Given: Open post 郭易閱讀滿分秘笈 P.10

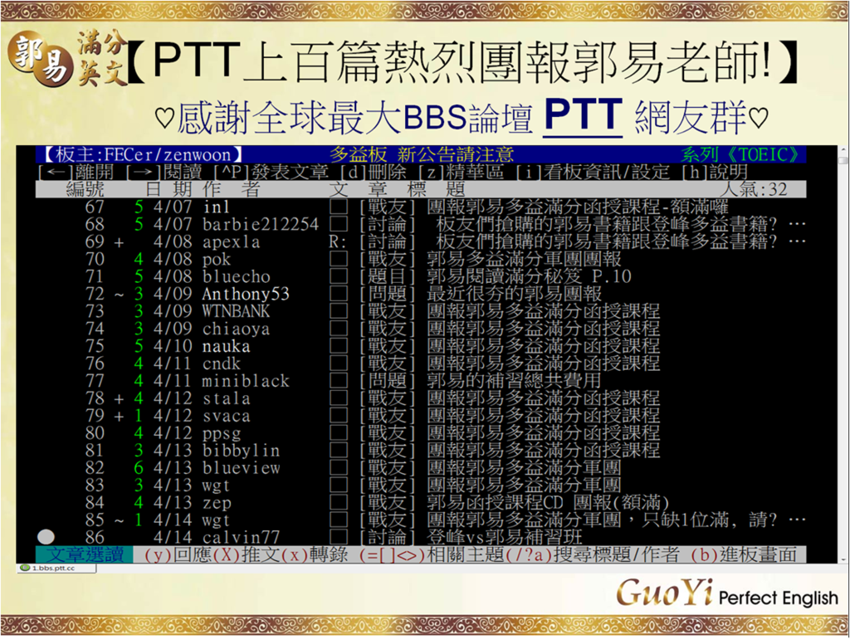Looking at the screenshot, I should pos(529,276).
